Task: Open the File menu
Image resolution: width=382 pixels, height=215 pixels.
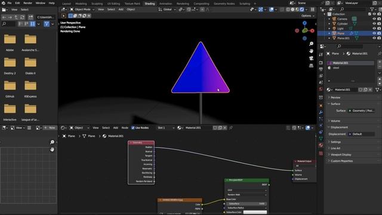Action: tap(10, 3)
